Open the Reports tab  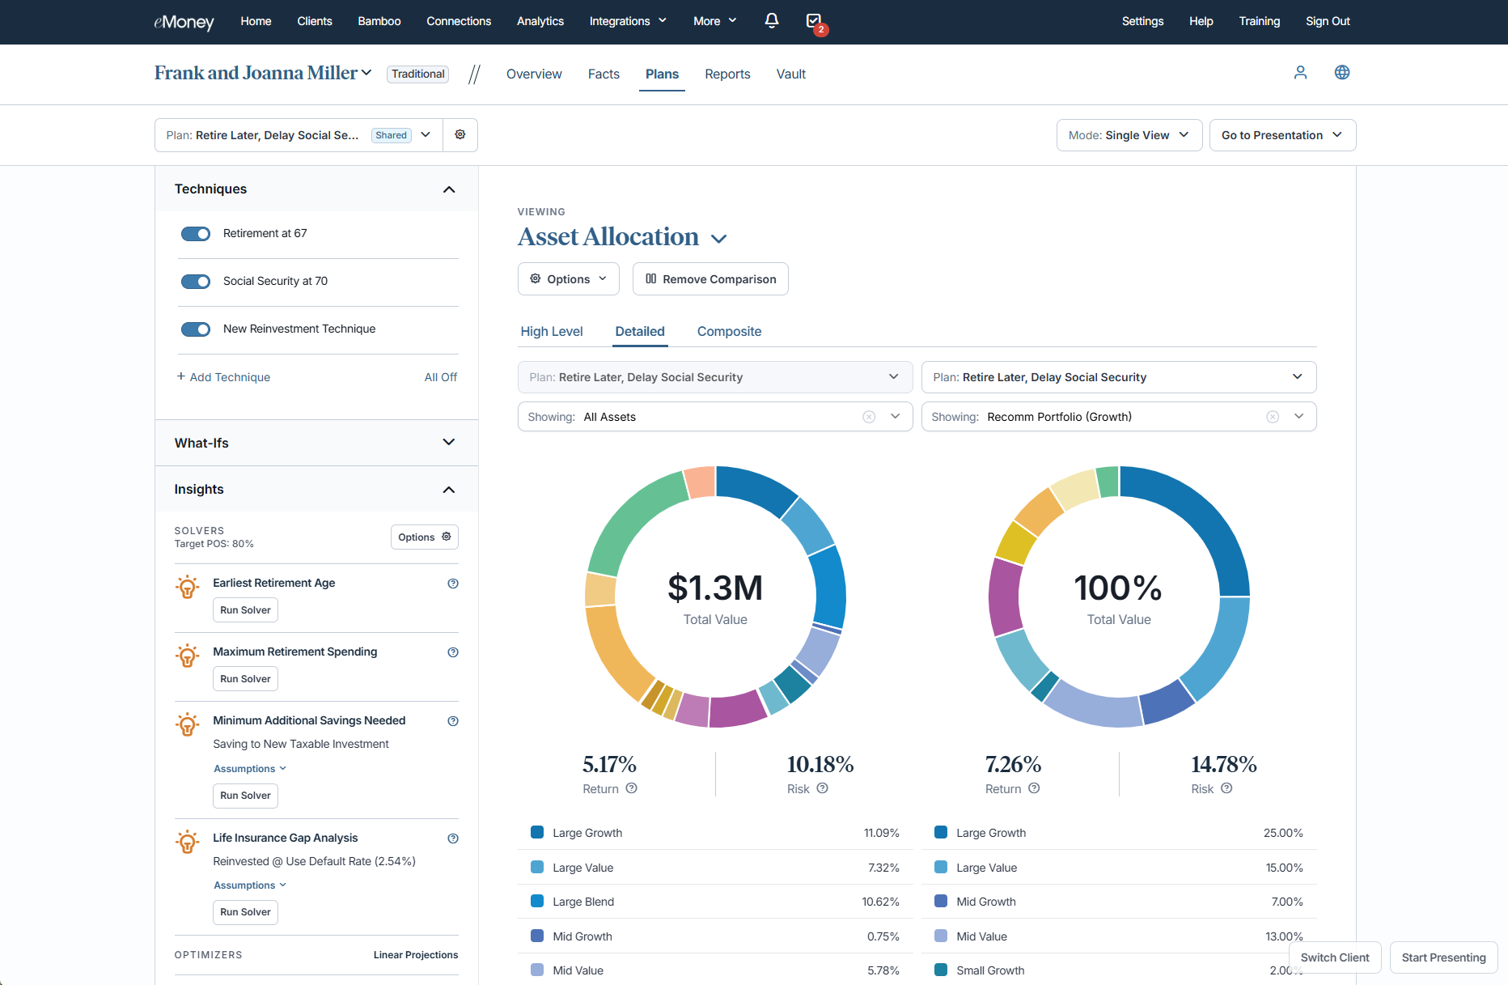727,74
